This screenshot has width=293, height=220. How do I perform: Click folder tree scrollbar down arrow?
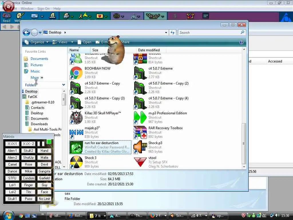tap(64, 166)
